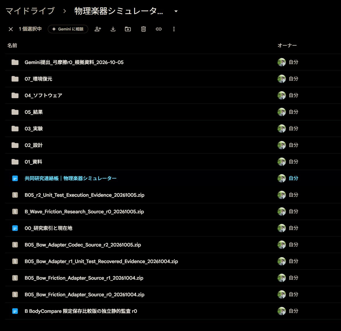Image resolution: width=341 pixels, height=331 pixels.
Task: Select B05_Bow_Adapter_r1_Unit_Test_Recovered_Evidence_20261004.zip
Action: coord(101,261)
